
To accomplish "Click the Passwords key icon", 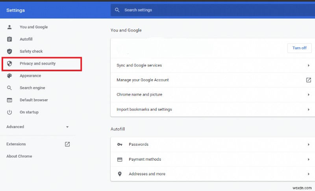I will tap(120, 145).
